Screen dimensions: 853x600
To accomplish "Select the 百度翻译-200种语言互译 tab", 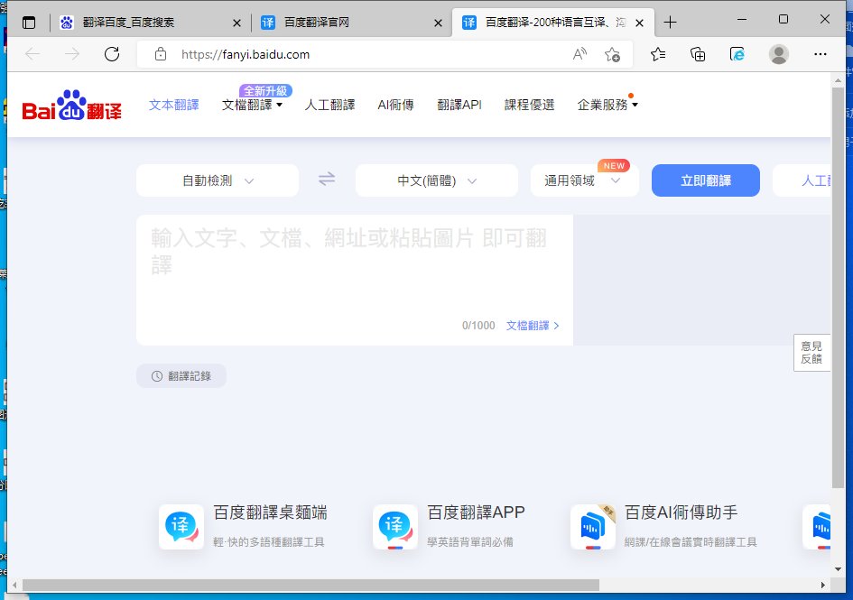I will pyautogui.click(x=552, y=23).
